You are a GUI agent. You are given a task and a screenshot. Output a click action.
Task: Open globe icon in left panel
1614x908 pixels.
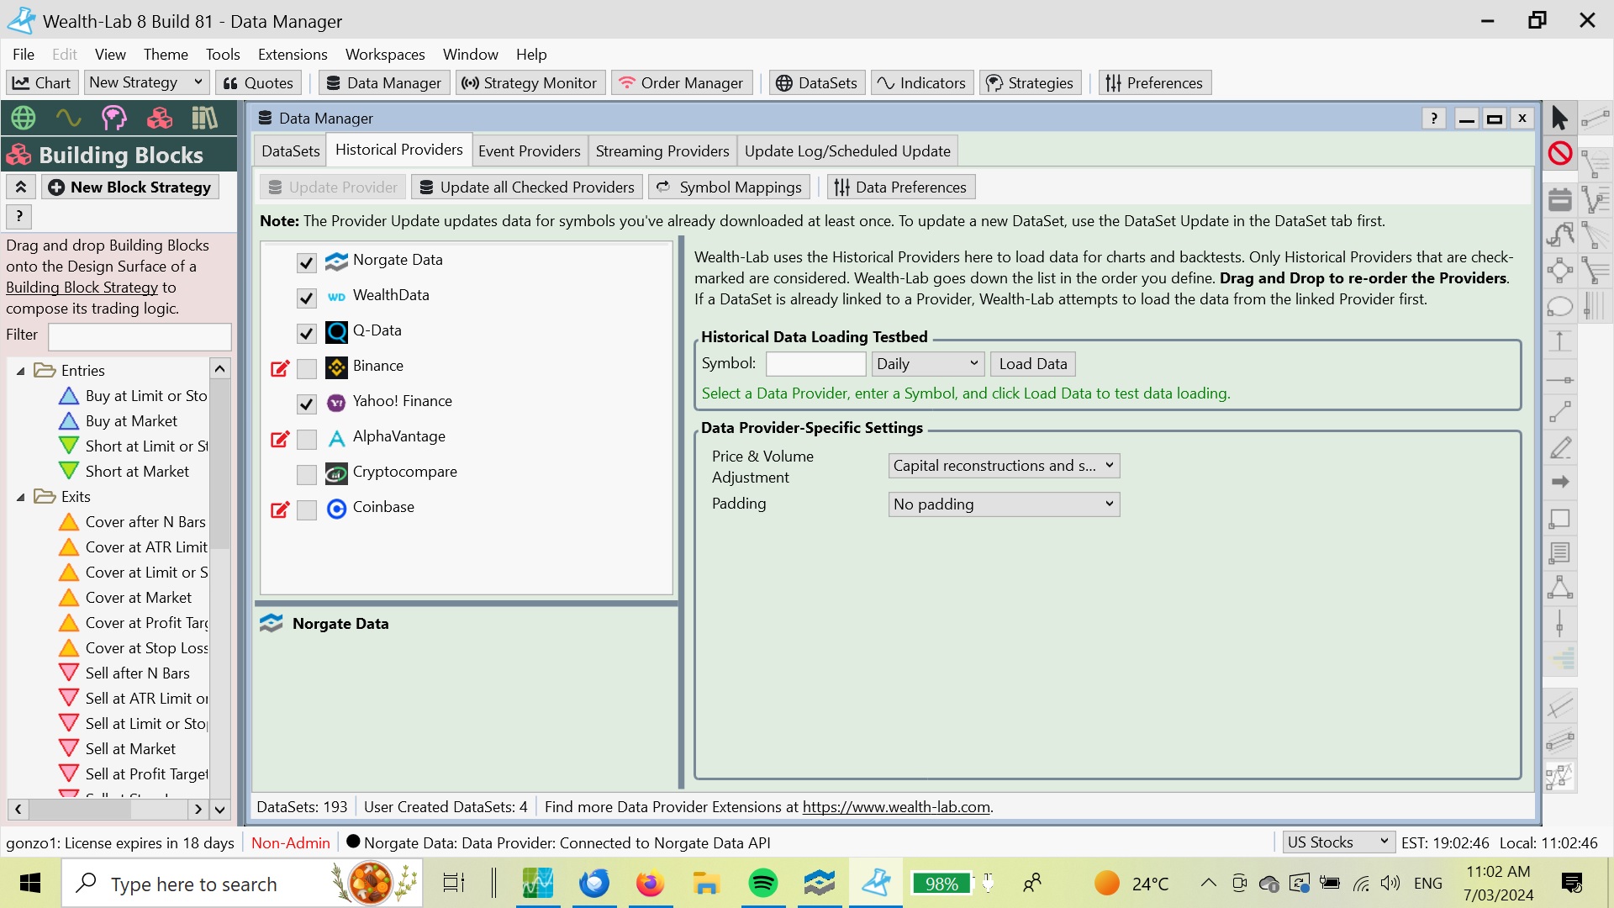click(24, 118)
